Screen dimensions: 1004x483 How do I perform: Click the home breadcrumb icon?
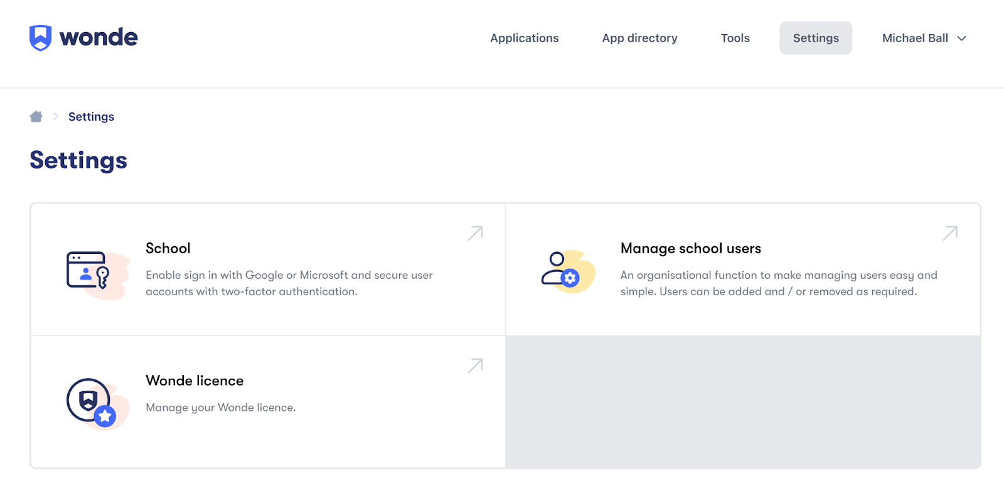[x=36, y=117]
